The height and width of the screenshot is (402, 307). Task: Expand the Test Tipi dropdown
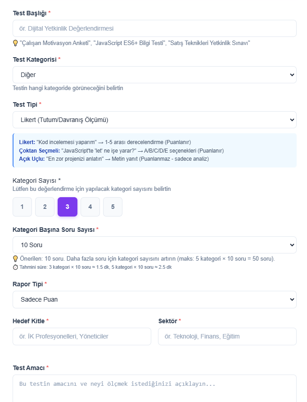click(x=154, y=120)
